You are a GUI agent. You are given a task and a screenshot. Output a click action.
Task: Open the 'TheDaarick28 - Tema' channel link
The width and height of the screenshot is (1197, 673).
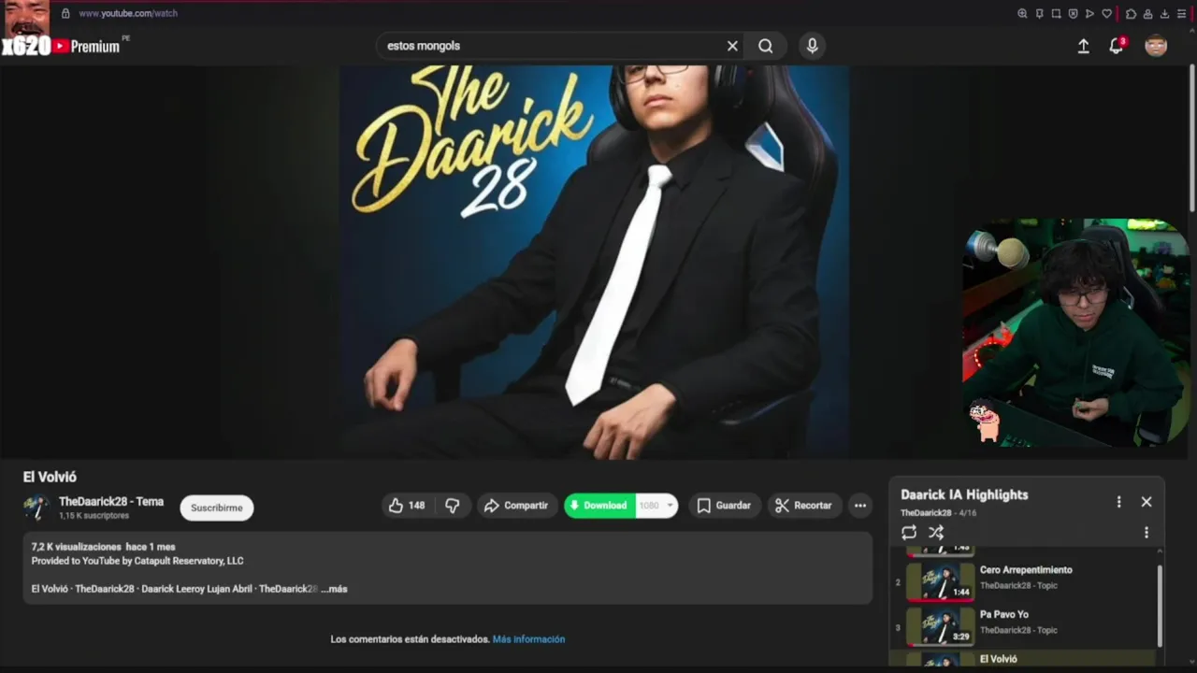(111, 502)
